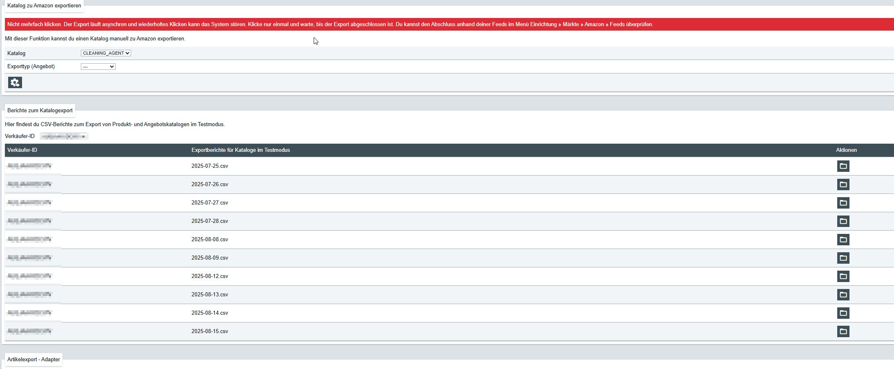
Task: Switch to Katalog zu Amazon exportieren tab
Action: point(44,6)
